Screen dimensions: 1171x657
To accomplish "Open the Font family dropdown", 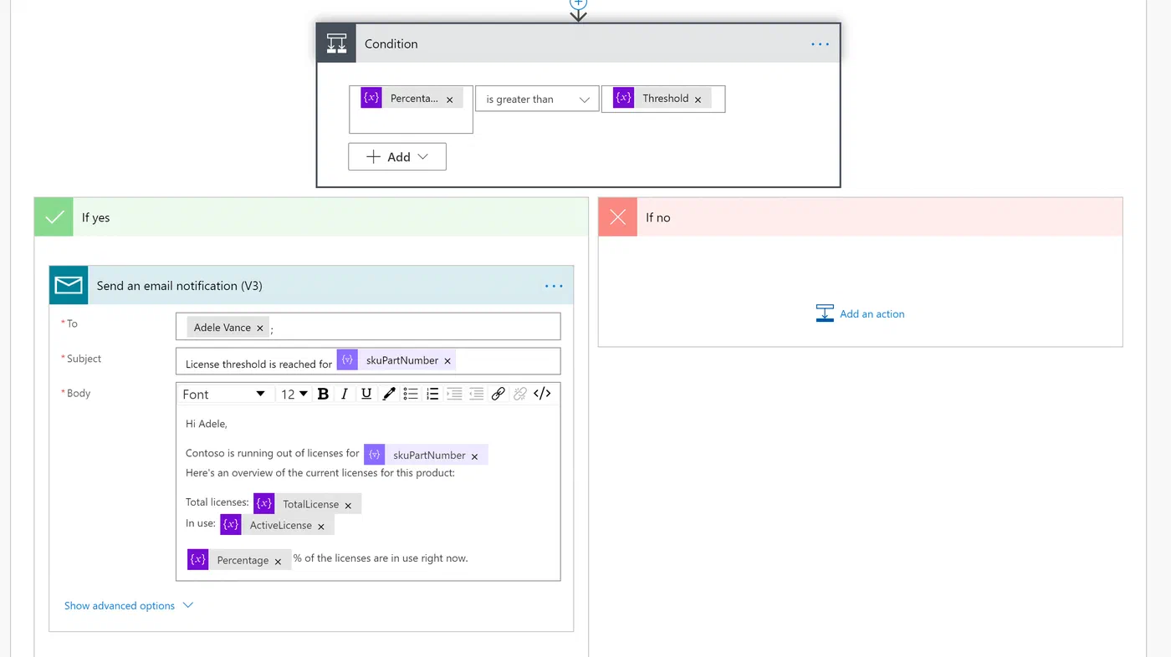I will pos(224,395).
